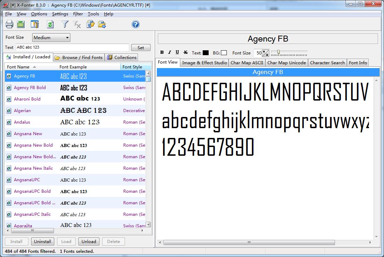Open Help via blue question mark icon
The image size is (384, 257).
tap(135, 24)
